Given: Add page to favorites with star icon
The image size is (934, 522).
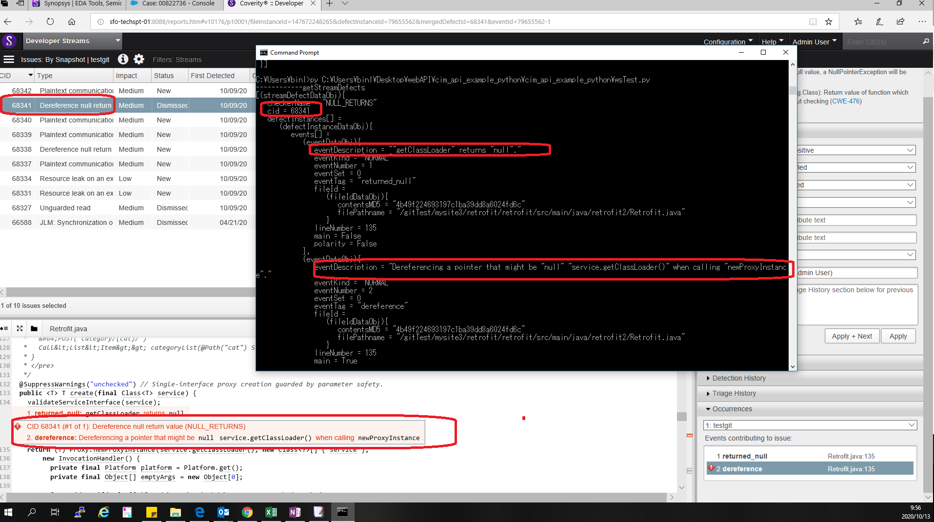Looking at the screenshot, I should [x=829, y=21].
